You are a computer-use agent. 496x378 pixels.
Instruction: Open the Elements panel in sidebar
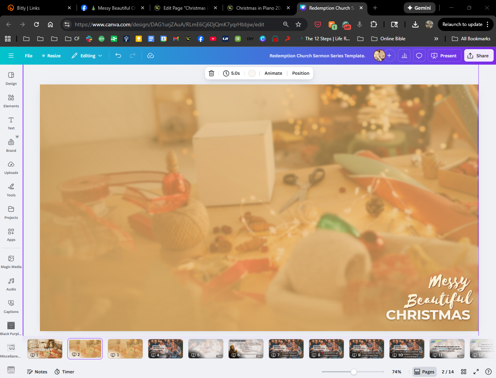[x=11, y=100]
